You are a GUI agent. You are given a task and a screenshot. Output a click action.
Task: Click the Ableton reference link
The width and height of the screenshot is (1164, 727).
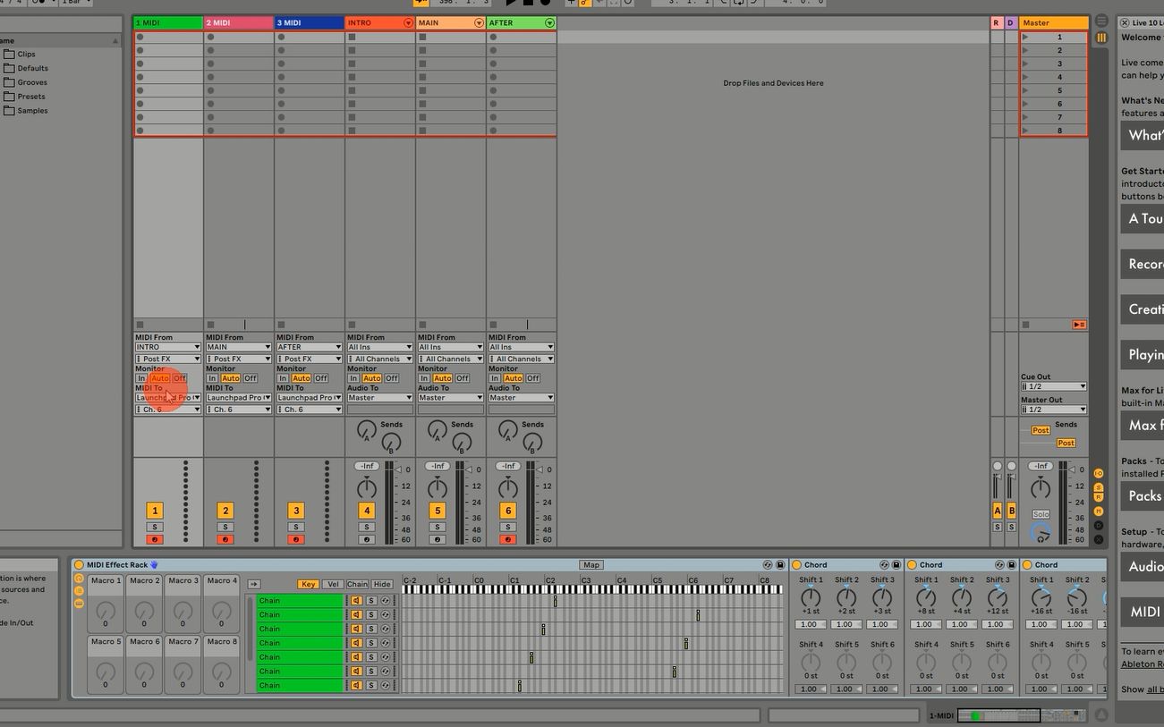pos(1143,664)
